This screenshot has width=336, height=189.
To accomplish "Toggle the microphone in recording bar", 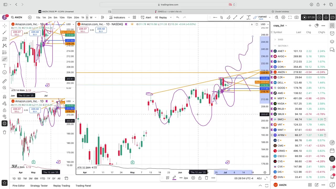I will tap(326, 17).
